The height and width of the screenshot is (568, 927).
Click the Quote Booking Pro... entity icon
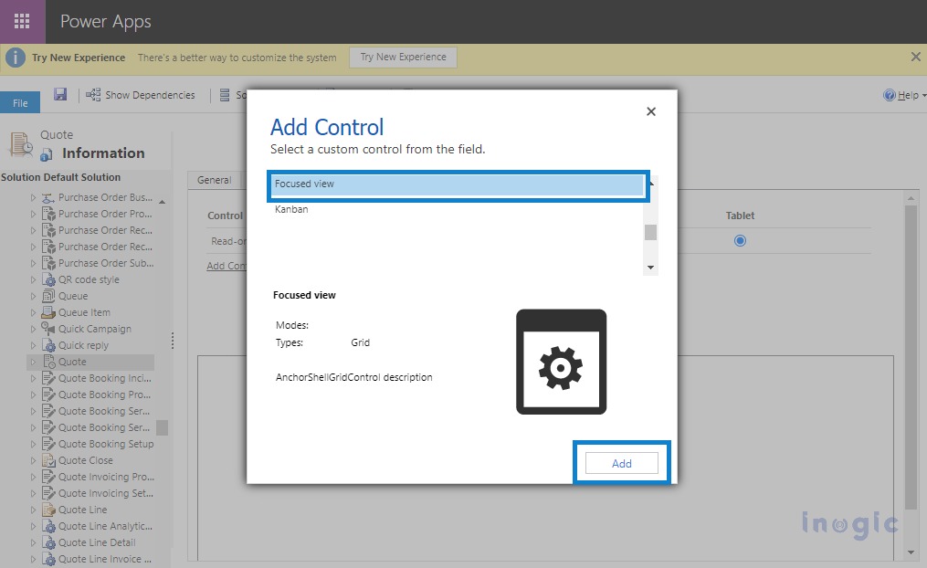(49, 394)
